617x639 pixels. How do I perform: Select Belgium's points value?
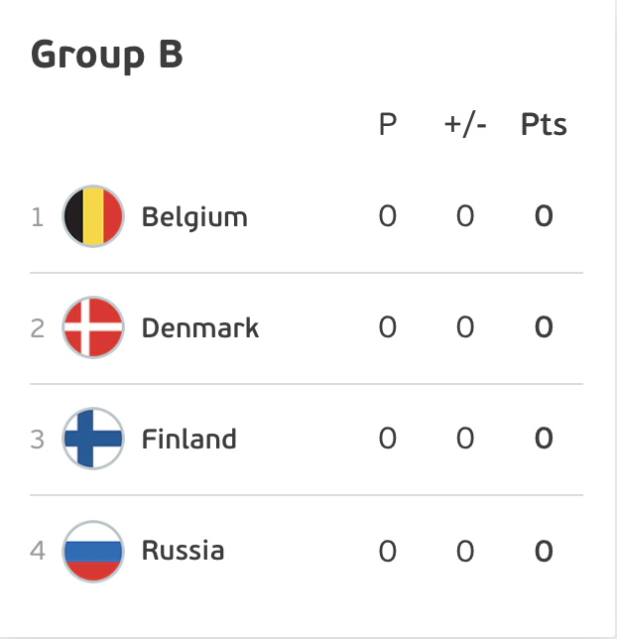pos(544,216)
